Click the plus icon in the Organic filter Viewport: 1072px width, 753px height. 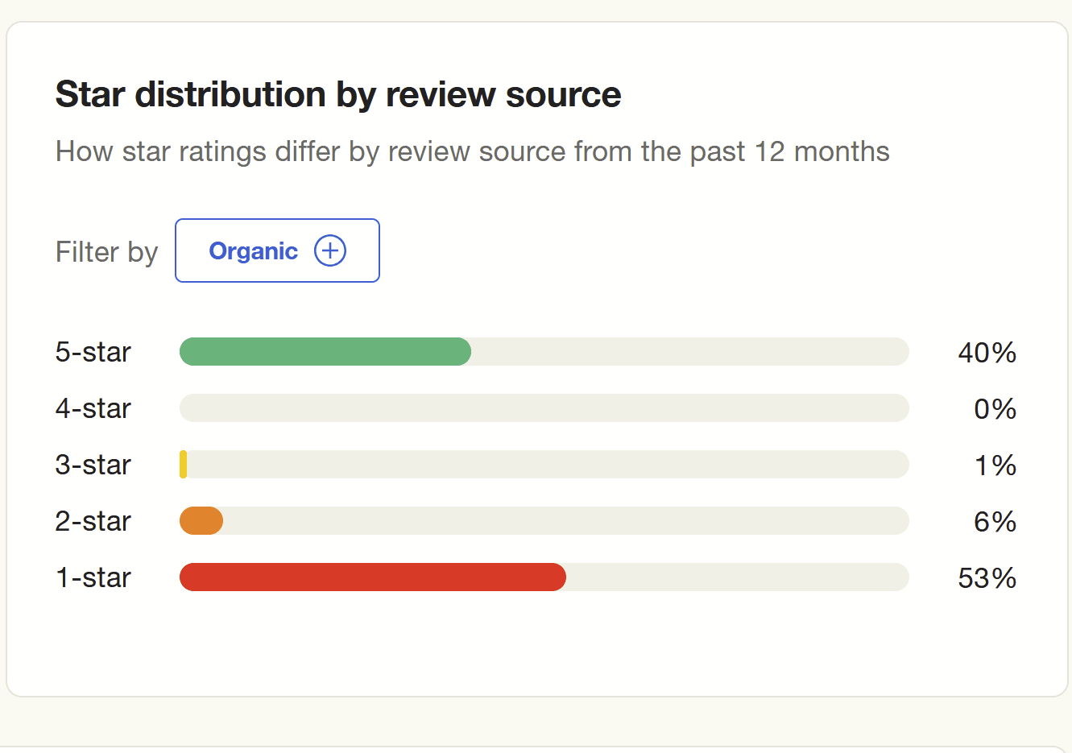tap(329, 250)
